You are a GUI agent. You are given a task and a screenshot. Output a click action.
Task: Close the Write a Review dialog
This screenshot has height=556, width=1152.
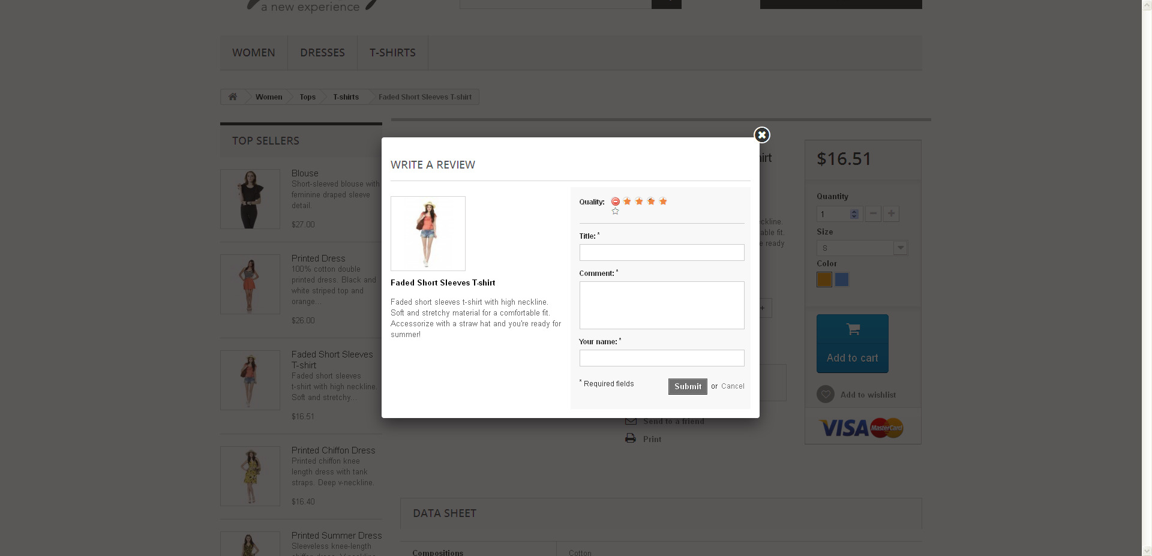762,135
